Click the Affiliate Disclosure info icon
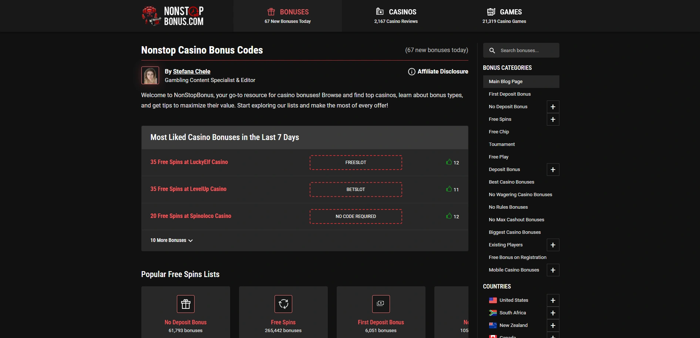 (411, 72)
